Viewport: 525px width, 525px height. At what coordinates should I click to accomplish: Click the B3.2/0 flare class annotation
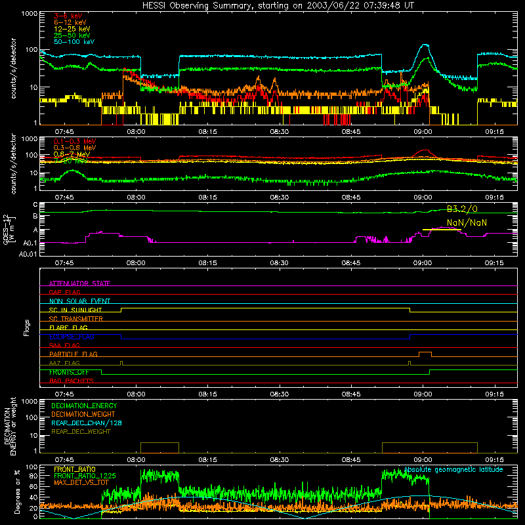(x=462, y=209)
